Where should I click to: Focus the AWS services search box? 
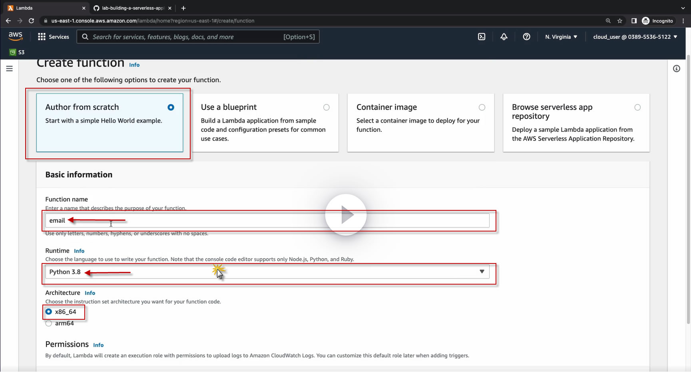[198, 37]
